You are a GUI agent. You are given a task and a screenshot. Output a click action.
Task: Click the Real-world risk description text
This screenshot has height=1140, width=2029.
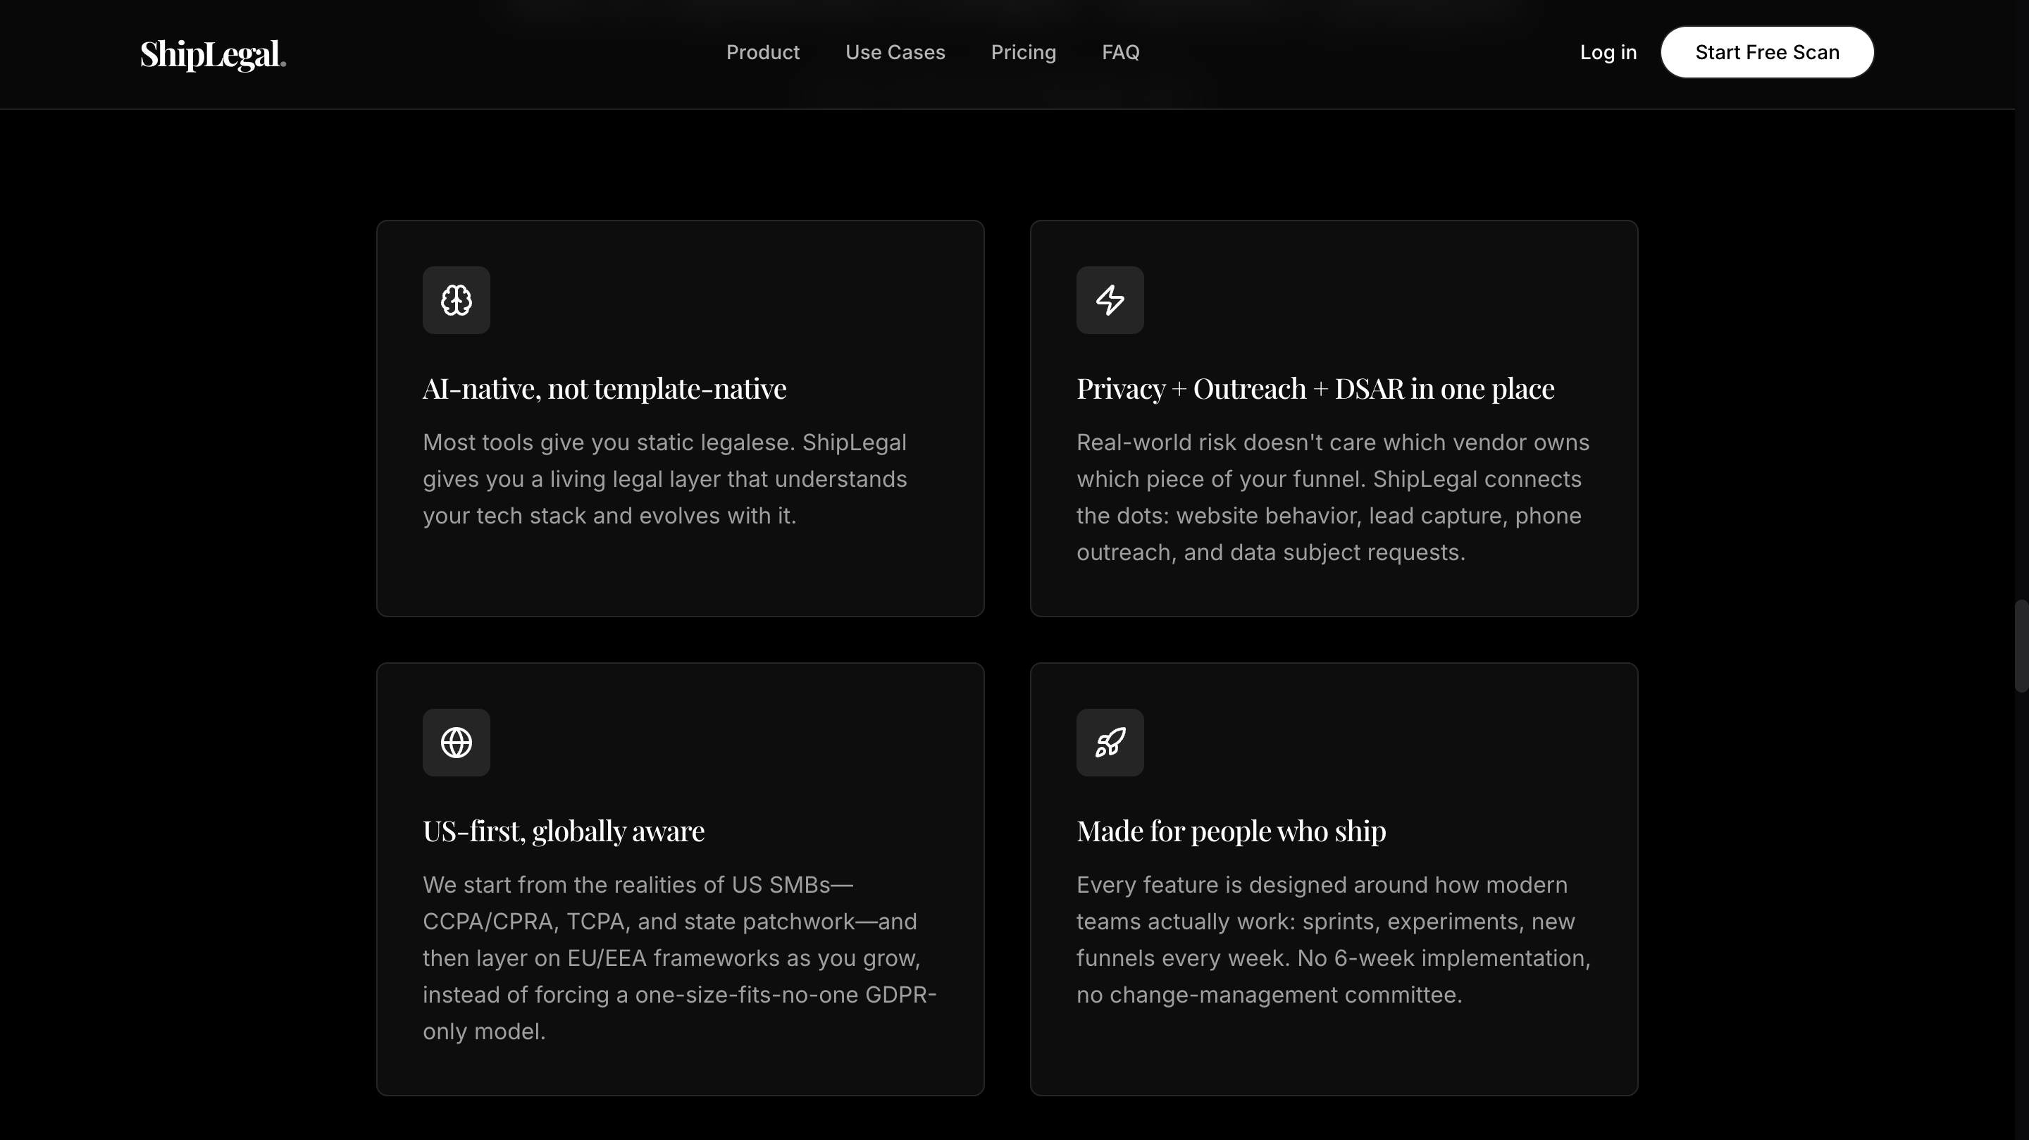[1332, 497]
